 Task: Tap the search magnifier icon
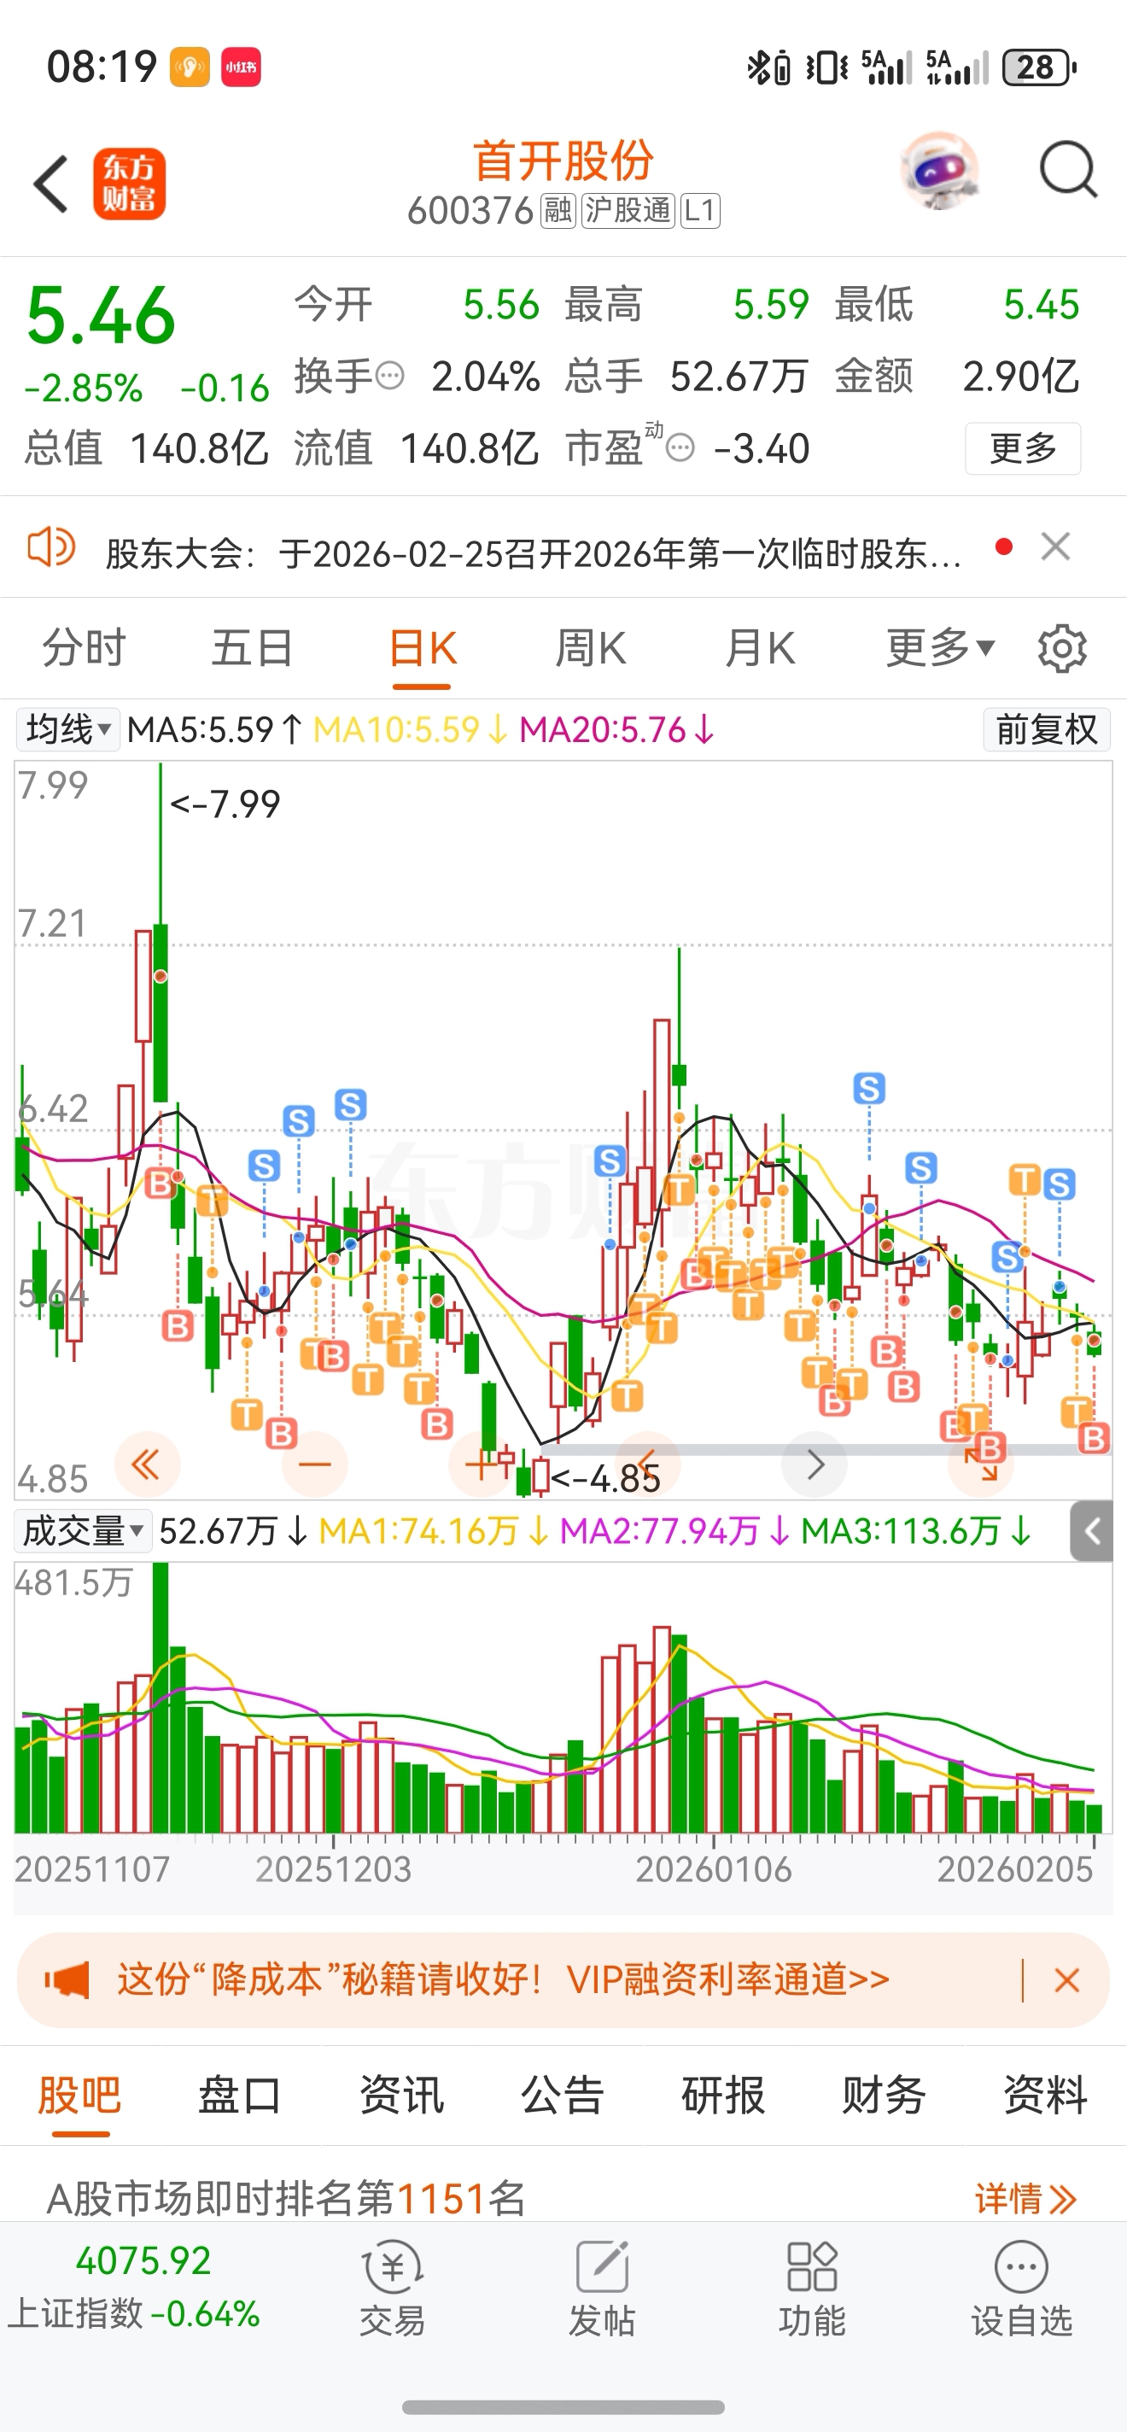click(x=1067, y=171)
